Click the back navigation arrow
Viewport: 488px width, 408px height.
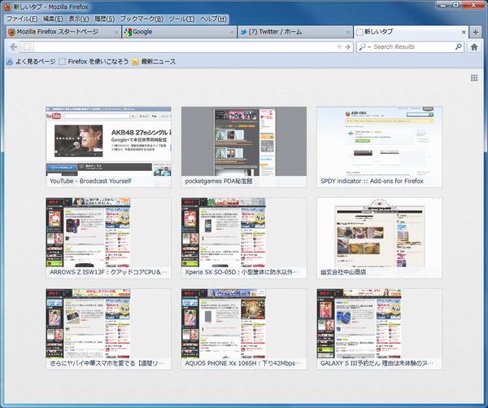(x=13, y=47)
